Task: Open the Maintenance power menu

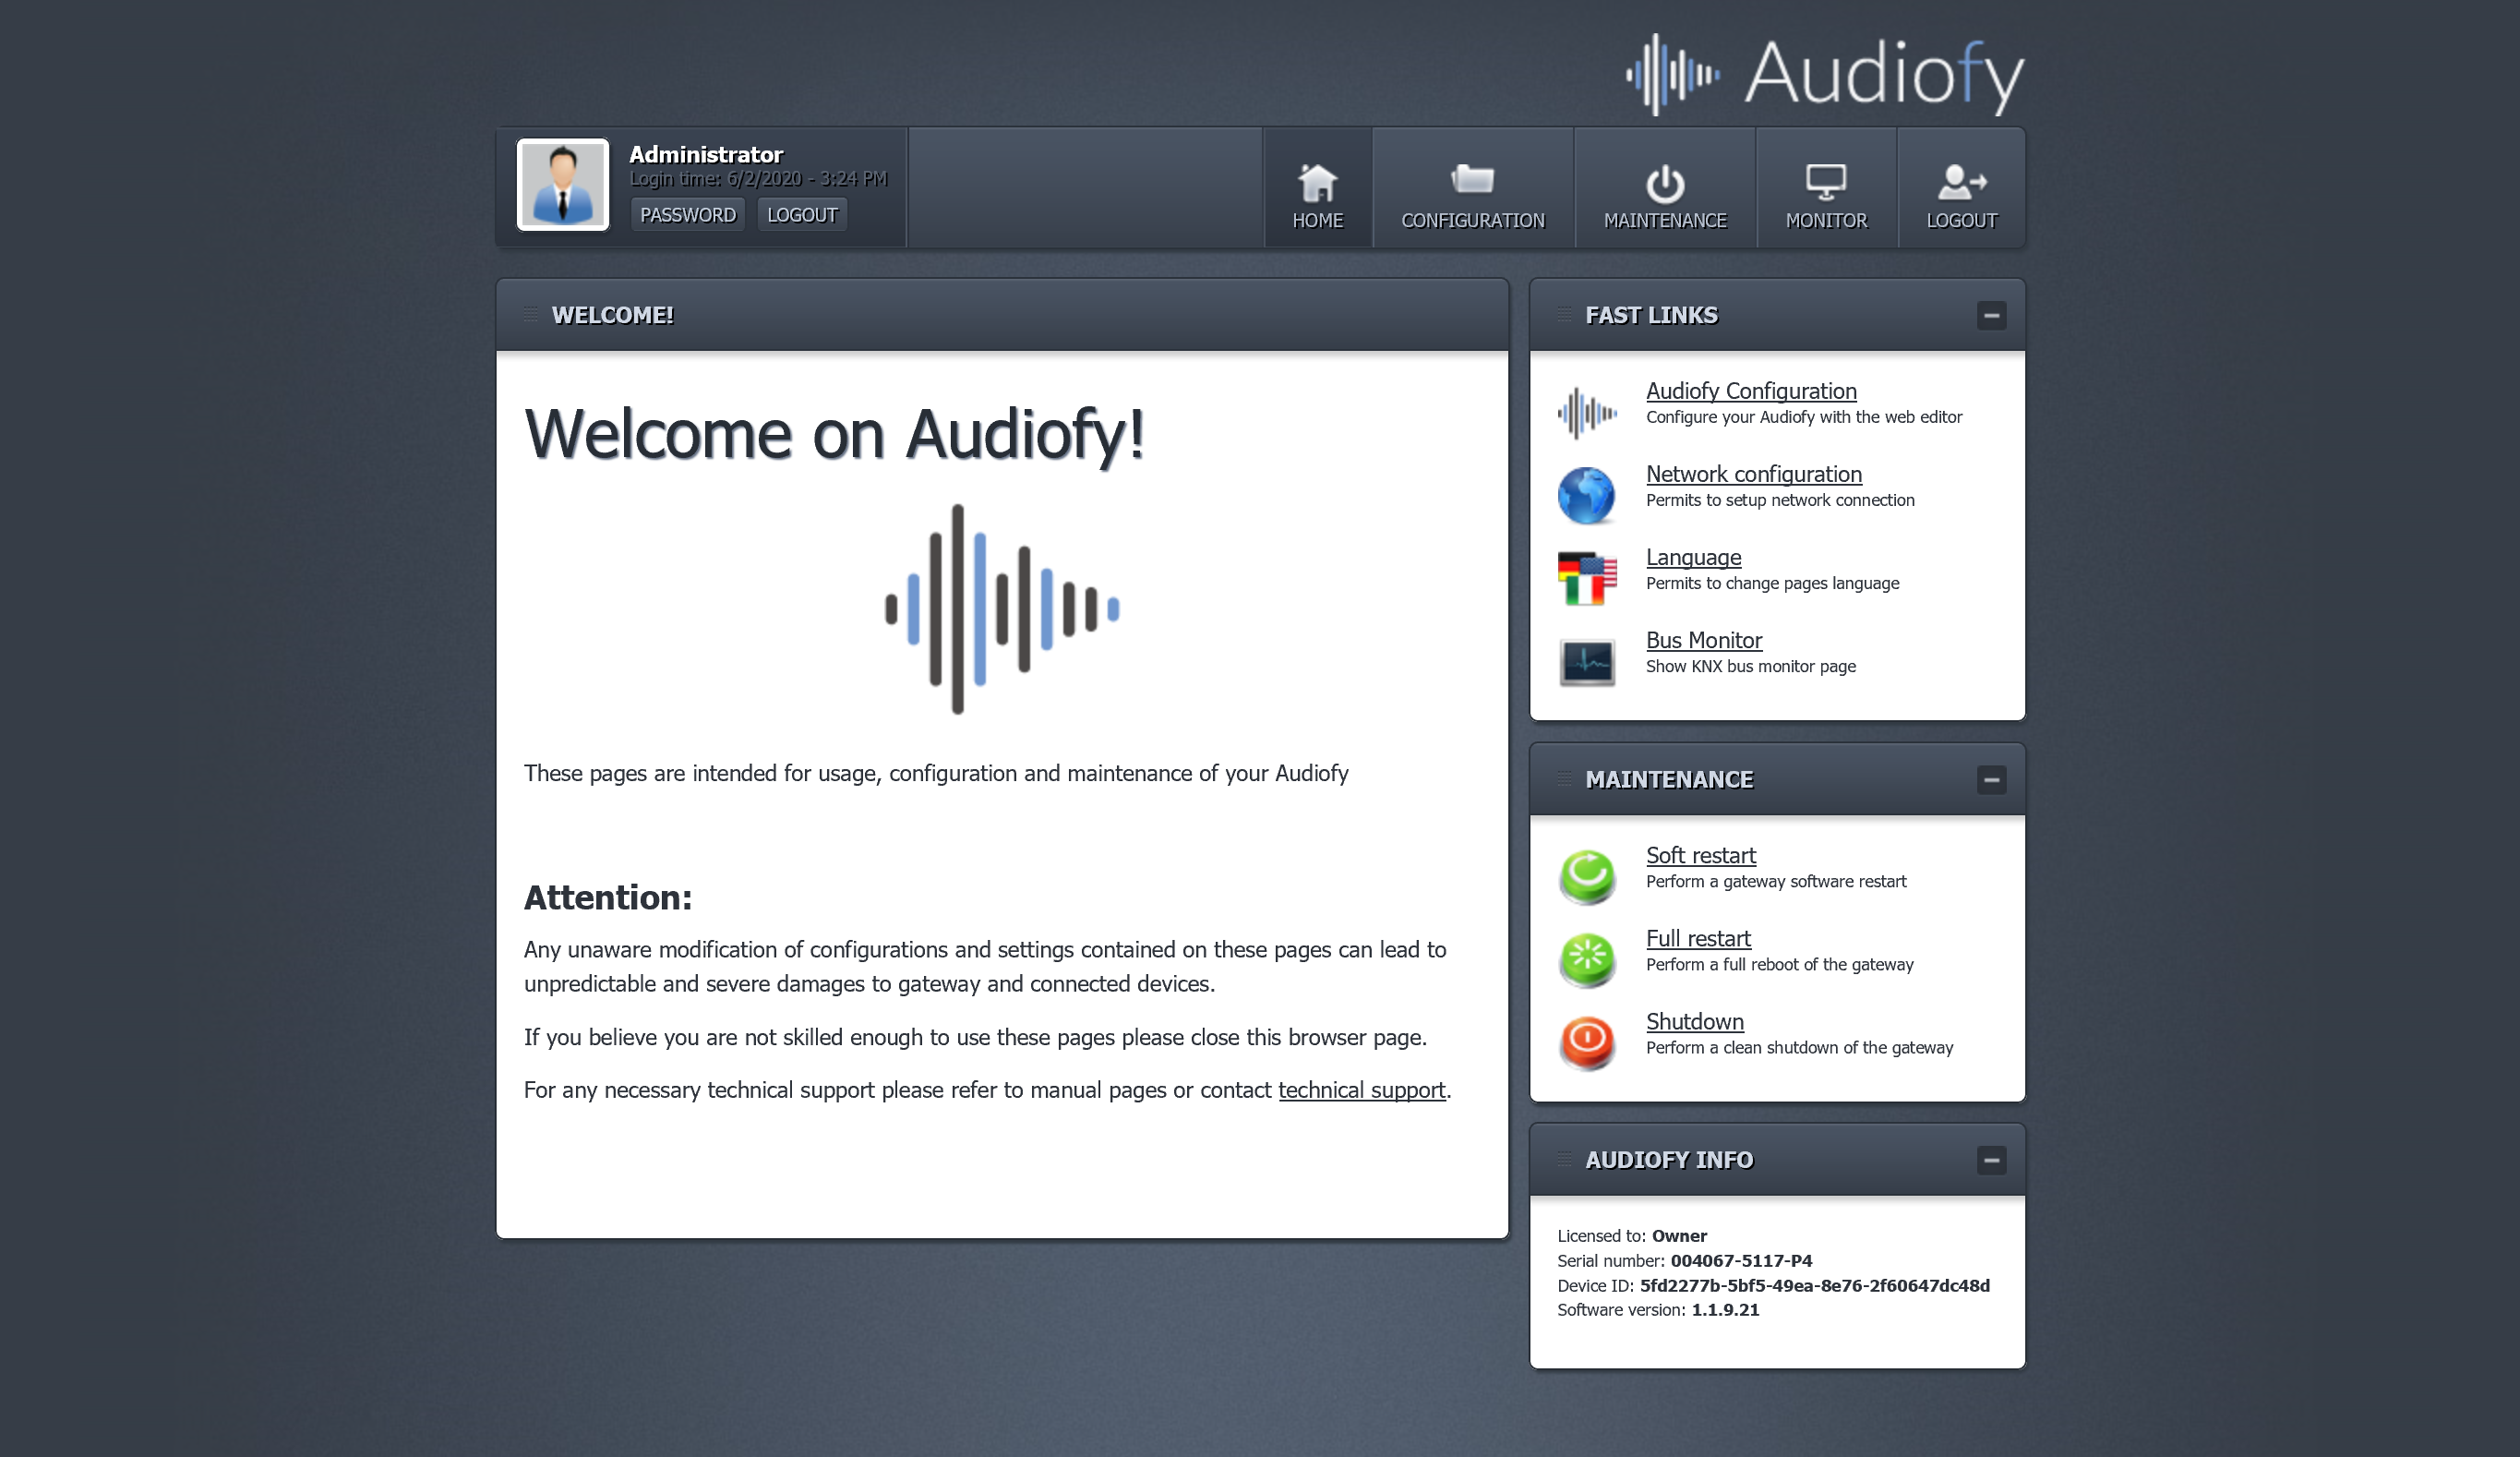Action: (1664, 196)
